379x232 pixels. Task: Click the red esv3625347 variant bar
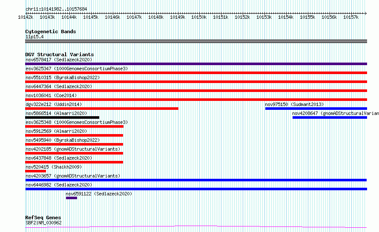(x=196, y=73)
